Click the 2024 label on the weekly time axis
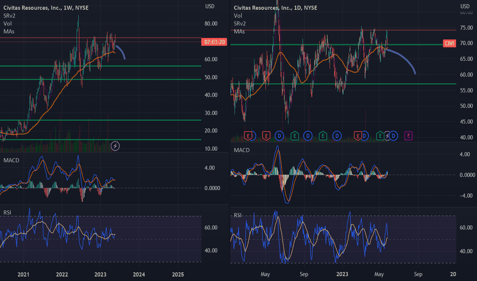 coord(139,274)
